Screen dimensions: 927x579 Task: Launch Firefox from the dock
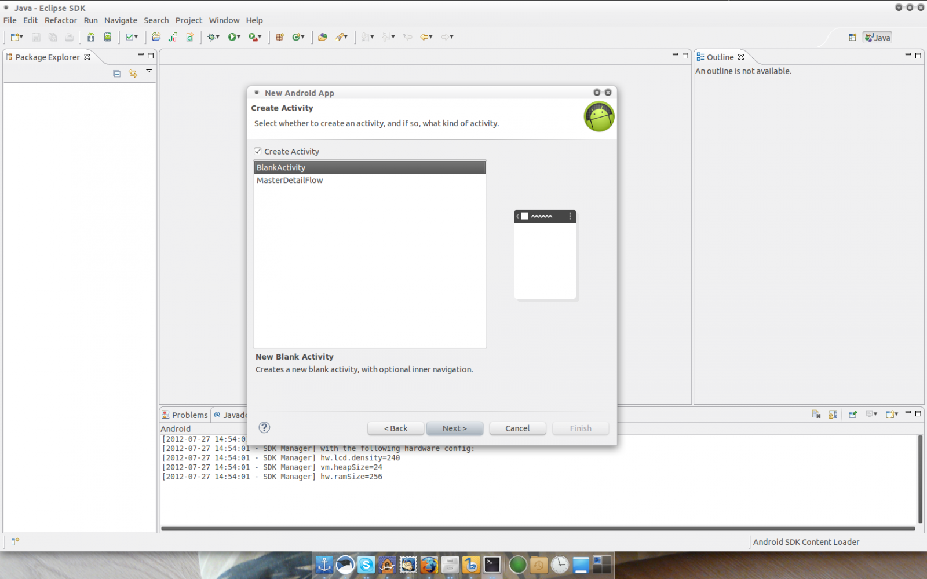click(429, 565)
